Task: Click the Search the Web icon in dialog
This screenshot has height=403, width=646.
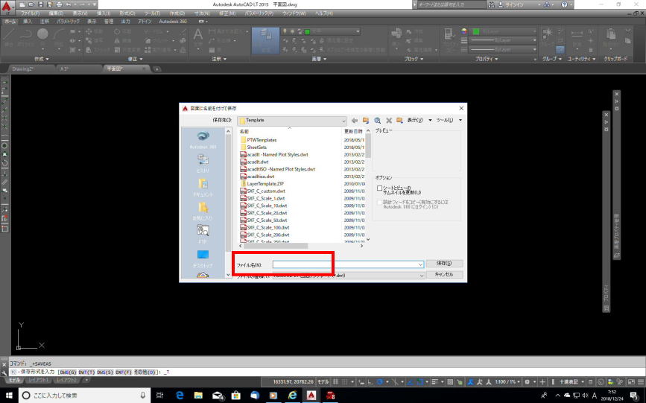Action: [377, 121]
